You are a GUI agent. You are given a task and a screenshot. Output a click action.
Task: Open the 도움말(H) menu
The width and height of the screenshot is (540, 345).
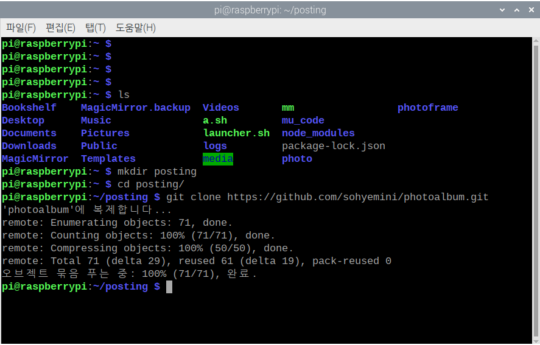tap(135, 28)
